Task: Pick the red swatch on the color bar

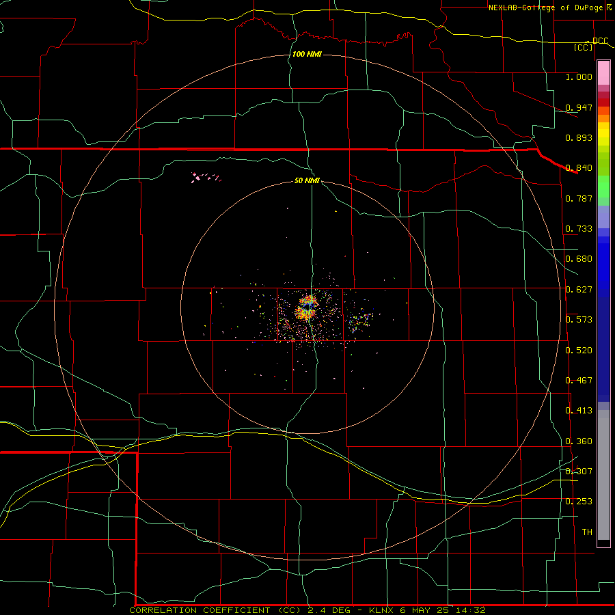Action: 603,102
